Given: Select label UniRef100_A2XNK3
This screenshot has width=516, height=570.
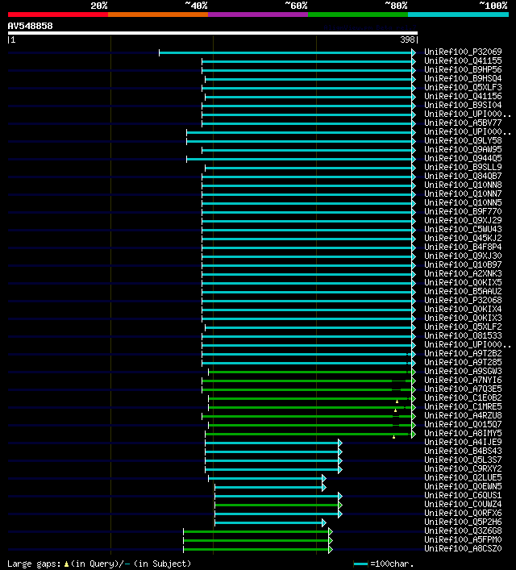Looking at the screenshot, I should pyautogui.click(x=463, y=274).
